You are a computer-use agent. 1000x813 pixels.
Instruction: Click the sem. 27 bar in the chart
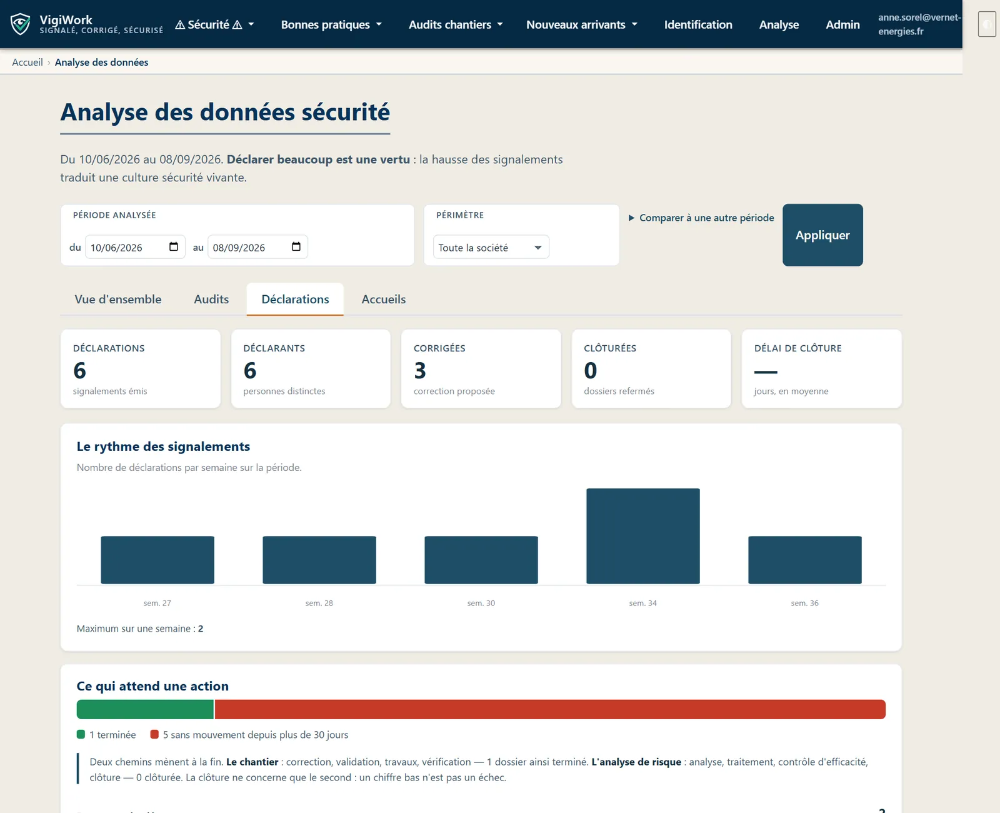coord(157,560)
